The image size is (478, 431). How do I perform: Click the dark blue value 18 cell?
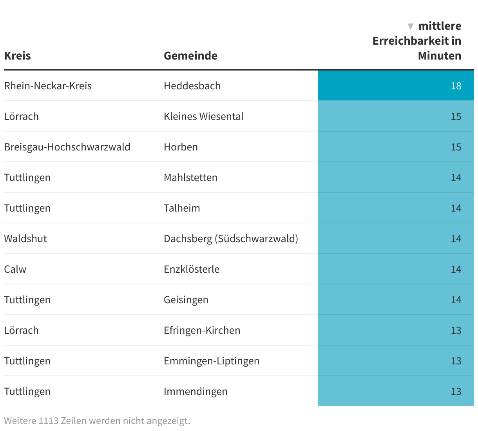pos(396,86)
